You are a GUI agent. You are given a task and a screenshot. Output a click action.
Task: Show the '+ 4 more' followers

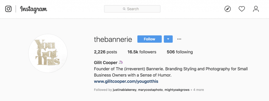(x=197, y=90)
